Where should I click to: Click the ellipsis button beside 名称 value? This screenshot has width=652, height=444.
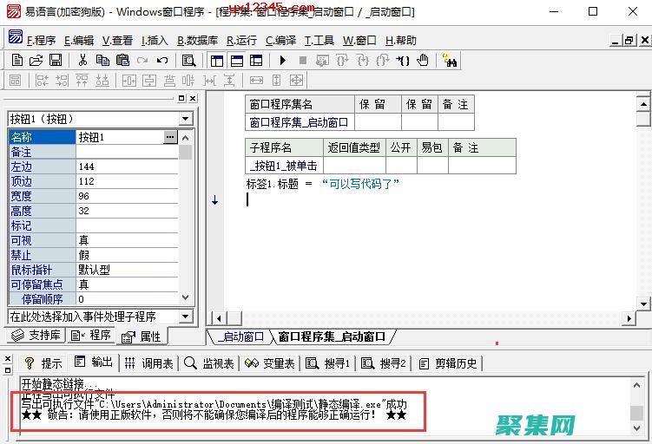click(170, 137)
